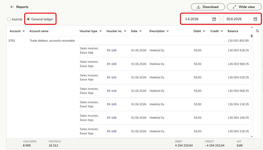Open the Voucher type filter arrow
The image size is (263, 150).
pos(100,31)
